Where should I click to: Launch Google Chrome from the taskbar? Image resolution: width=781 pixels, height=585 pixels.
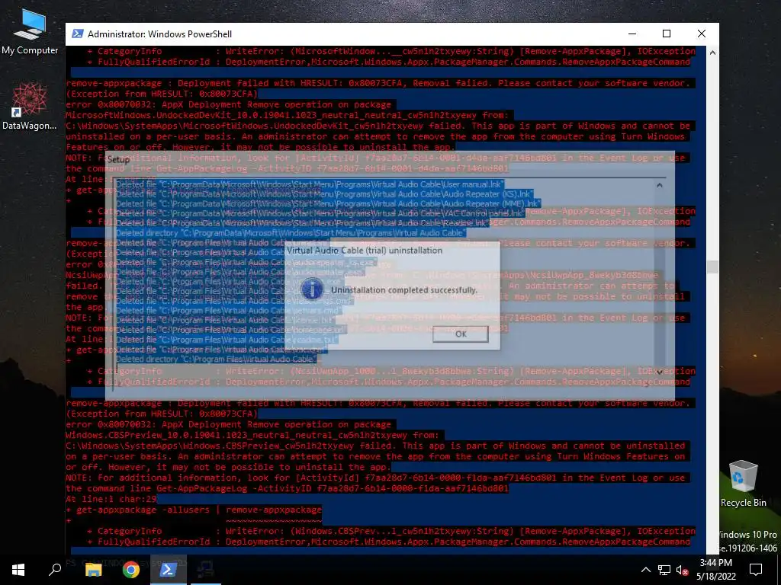[x=131, y=570]
